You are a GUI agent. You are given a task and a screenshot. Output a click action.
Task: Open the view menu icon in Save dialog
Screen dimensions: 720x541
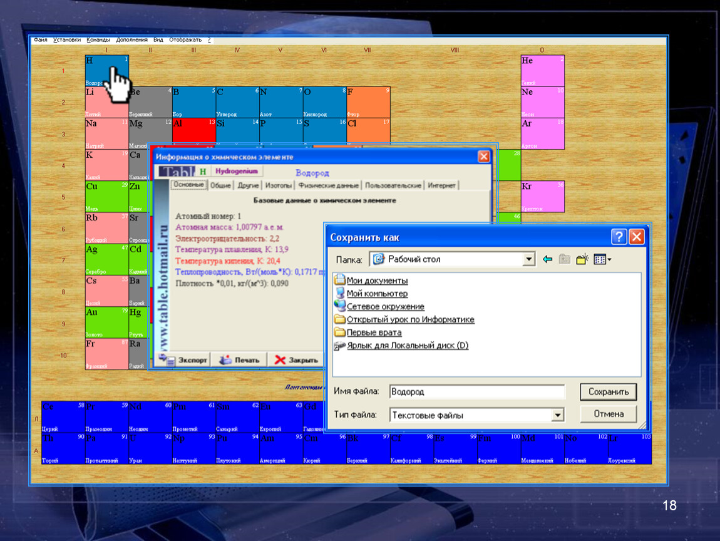point(602,259)
